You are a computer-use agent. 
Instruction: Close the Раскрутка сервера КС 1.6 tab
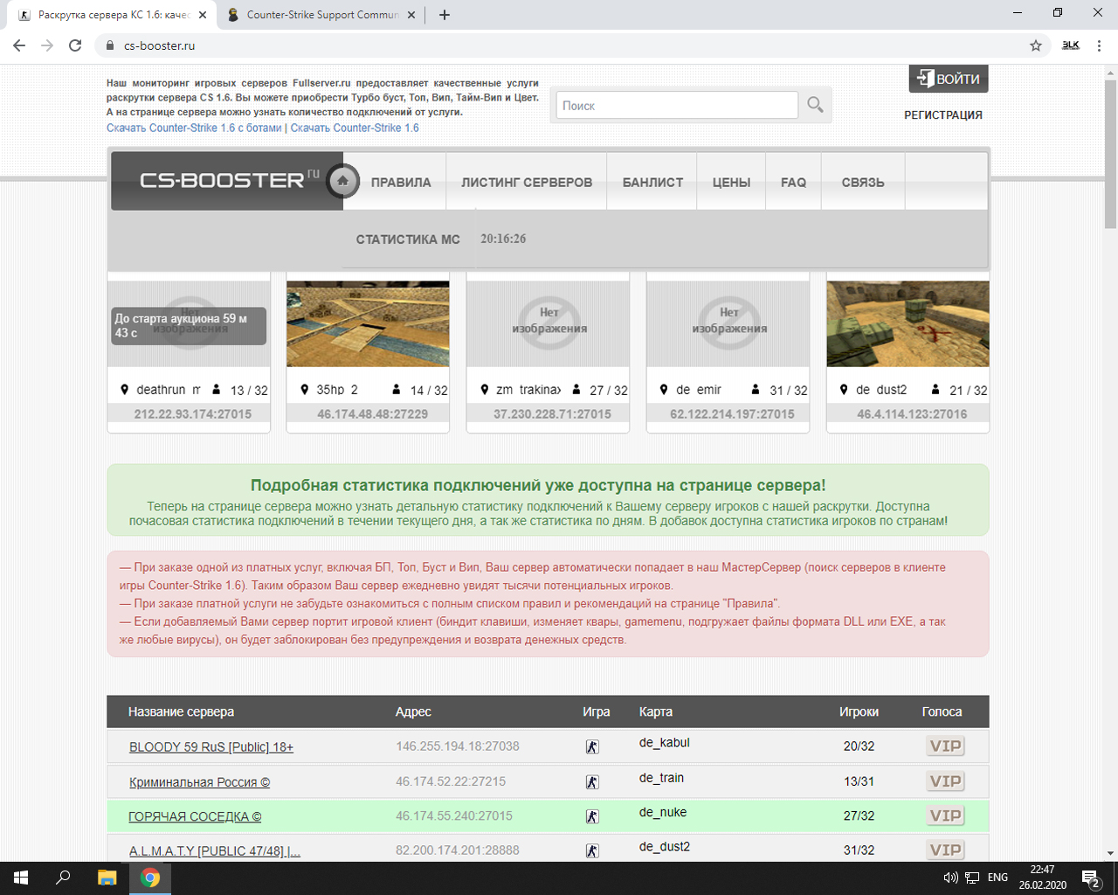tap(203, 15)
